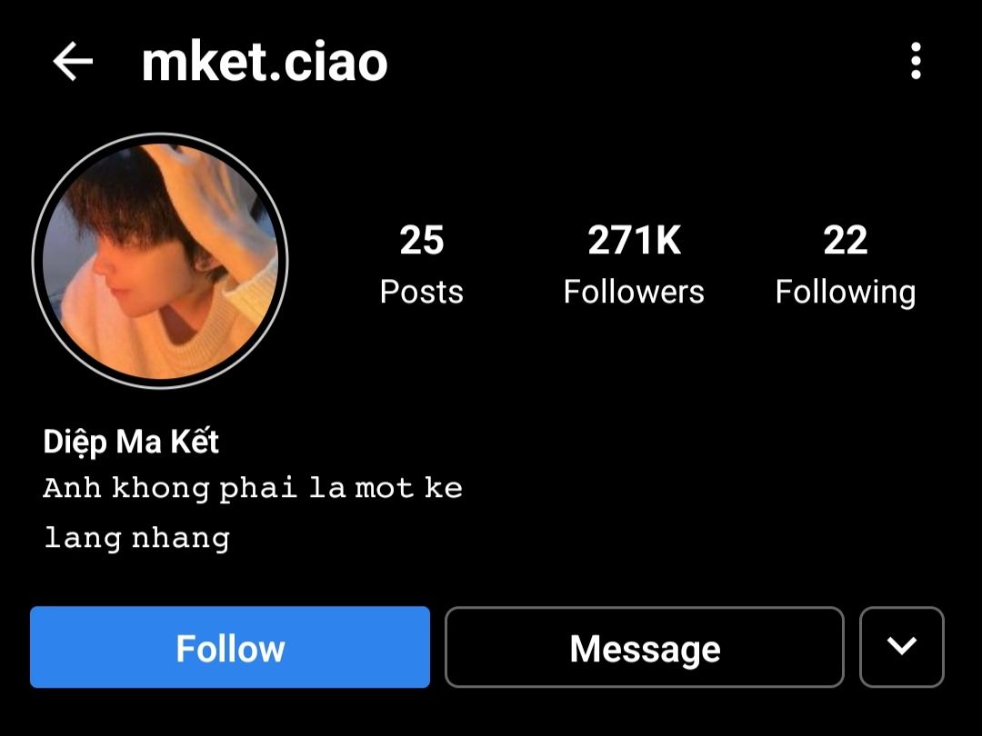Tap the bio text 'lang nhang'
Image resolution: width=982 pixels, height=736 pixels.
tap(136, 538)
